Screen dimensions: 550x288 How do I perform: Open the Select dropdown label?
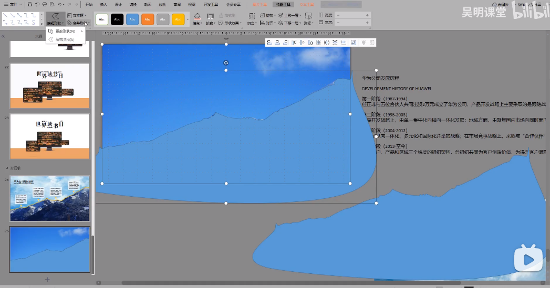click(308, 23)
